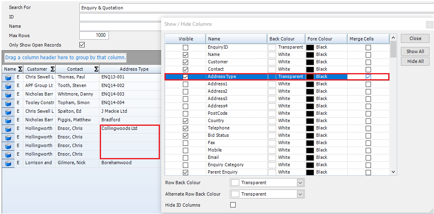The width and height of the screenshot is (434, 214).
Task: Click sigma icon in Customer column header
Action: [52, 69]
